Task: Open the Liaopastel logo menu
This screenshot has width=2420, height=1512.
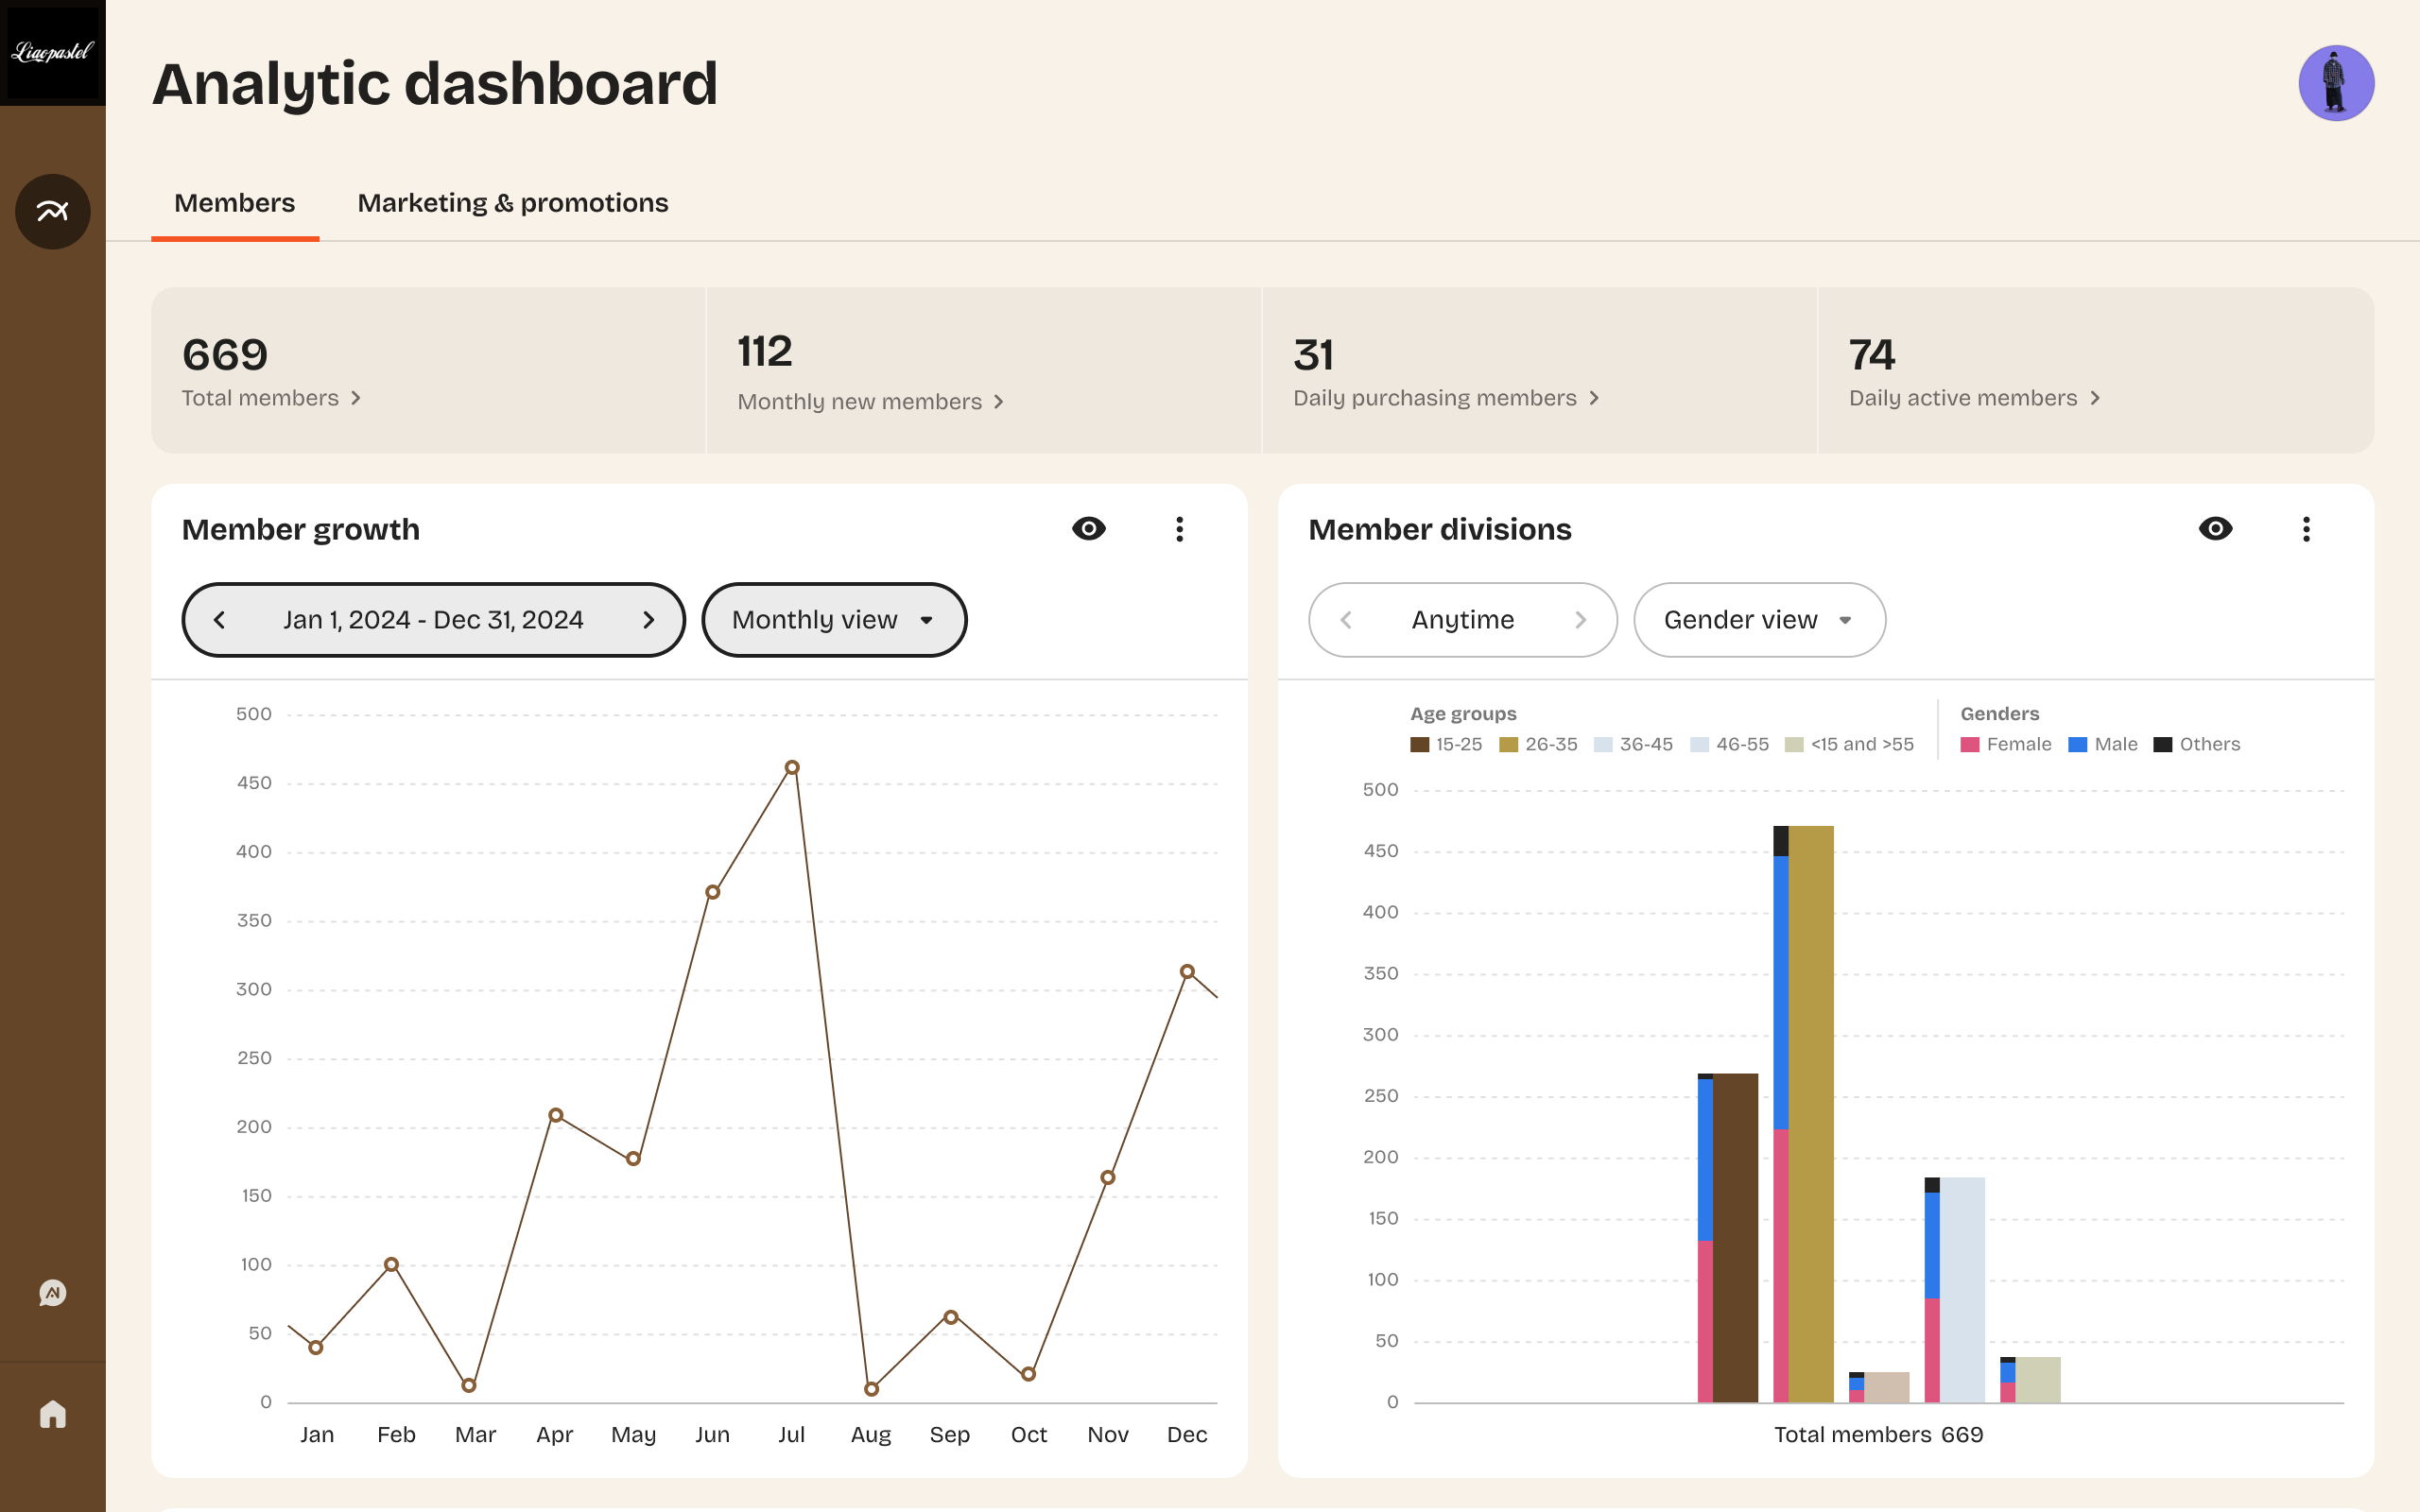Action: pos(53,53)
